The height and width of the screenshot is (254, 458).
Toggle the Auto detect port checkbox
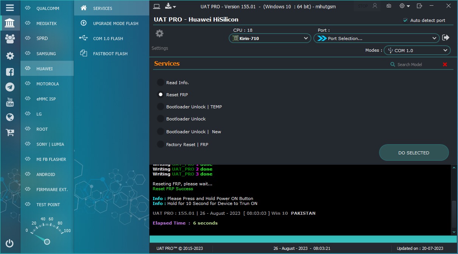(x=405, y=20)
